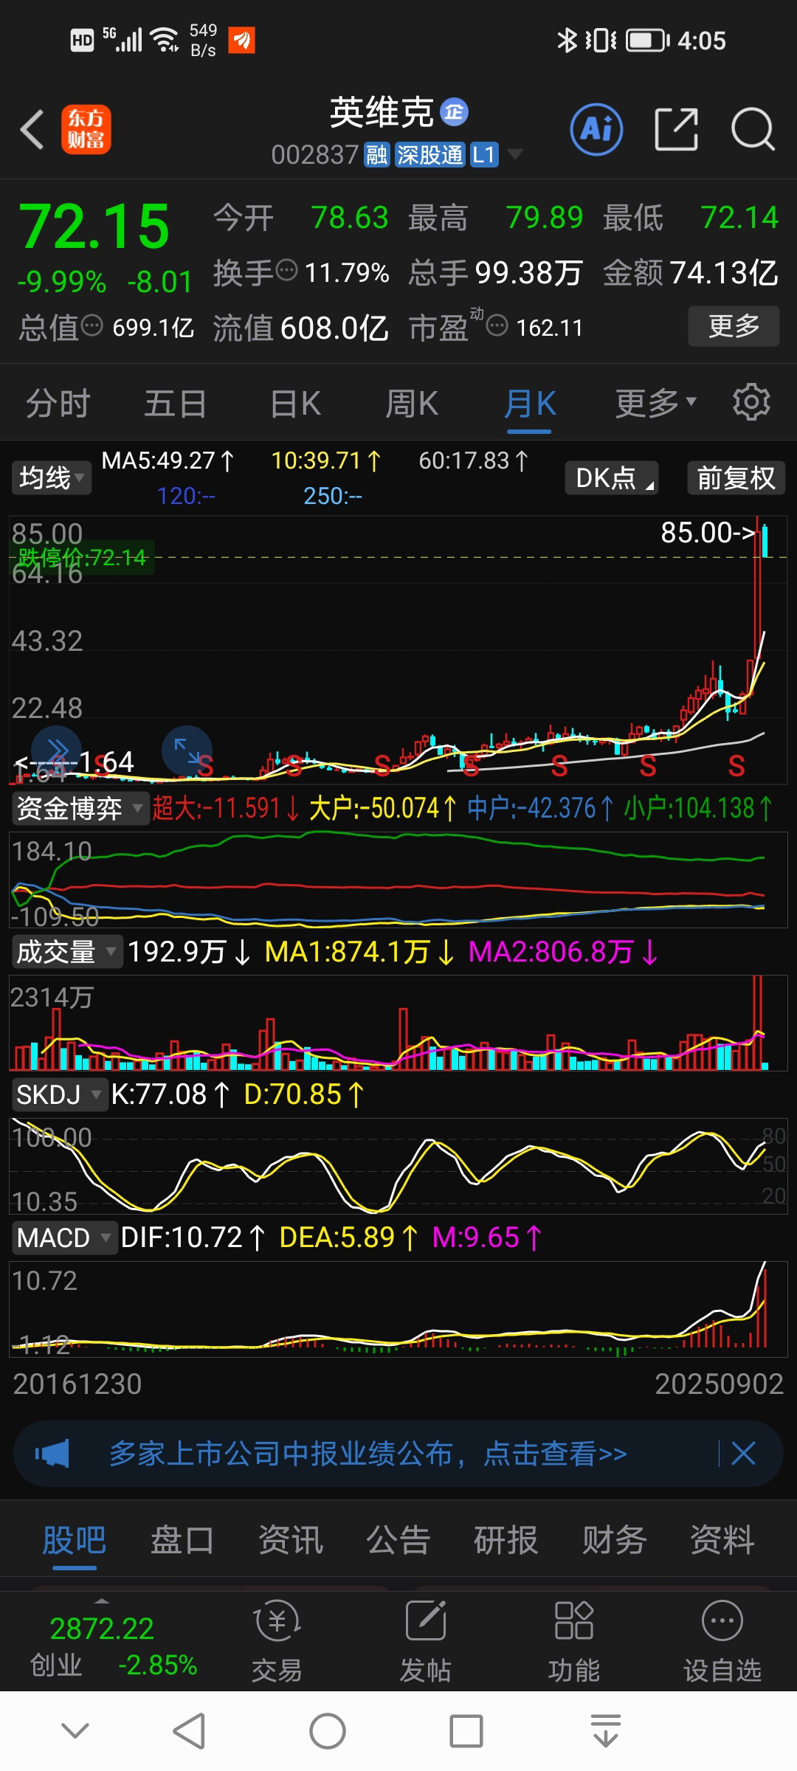This screenshot has width=797, height=1771.
Task: Tap the megaphone announcement icon
Action: point(52,1453)
